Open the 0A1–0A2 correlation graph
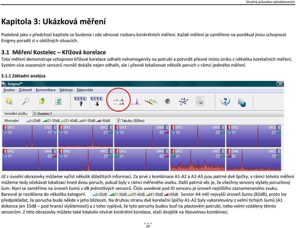 coord(30,136)
